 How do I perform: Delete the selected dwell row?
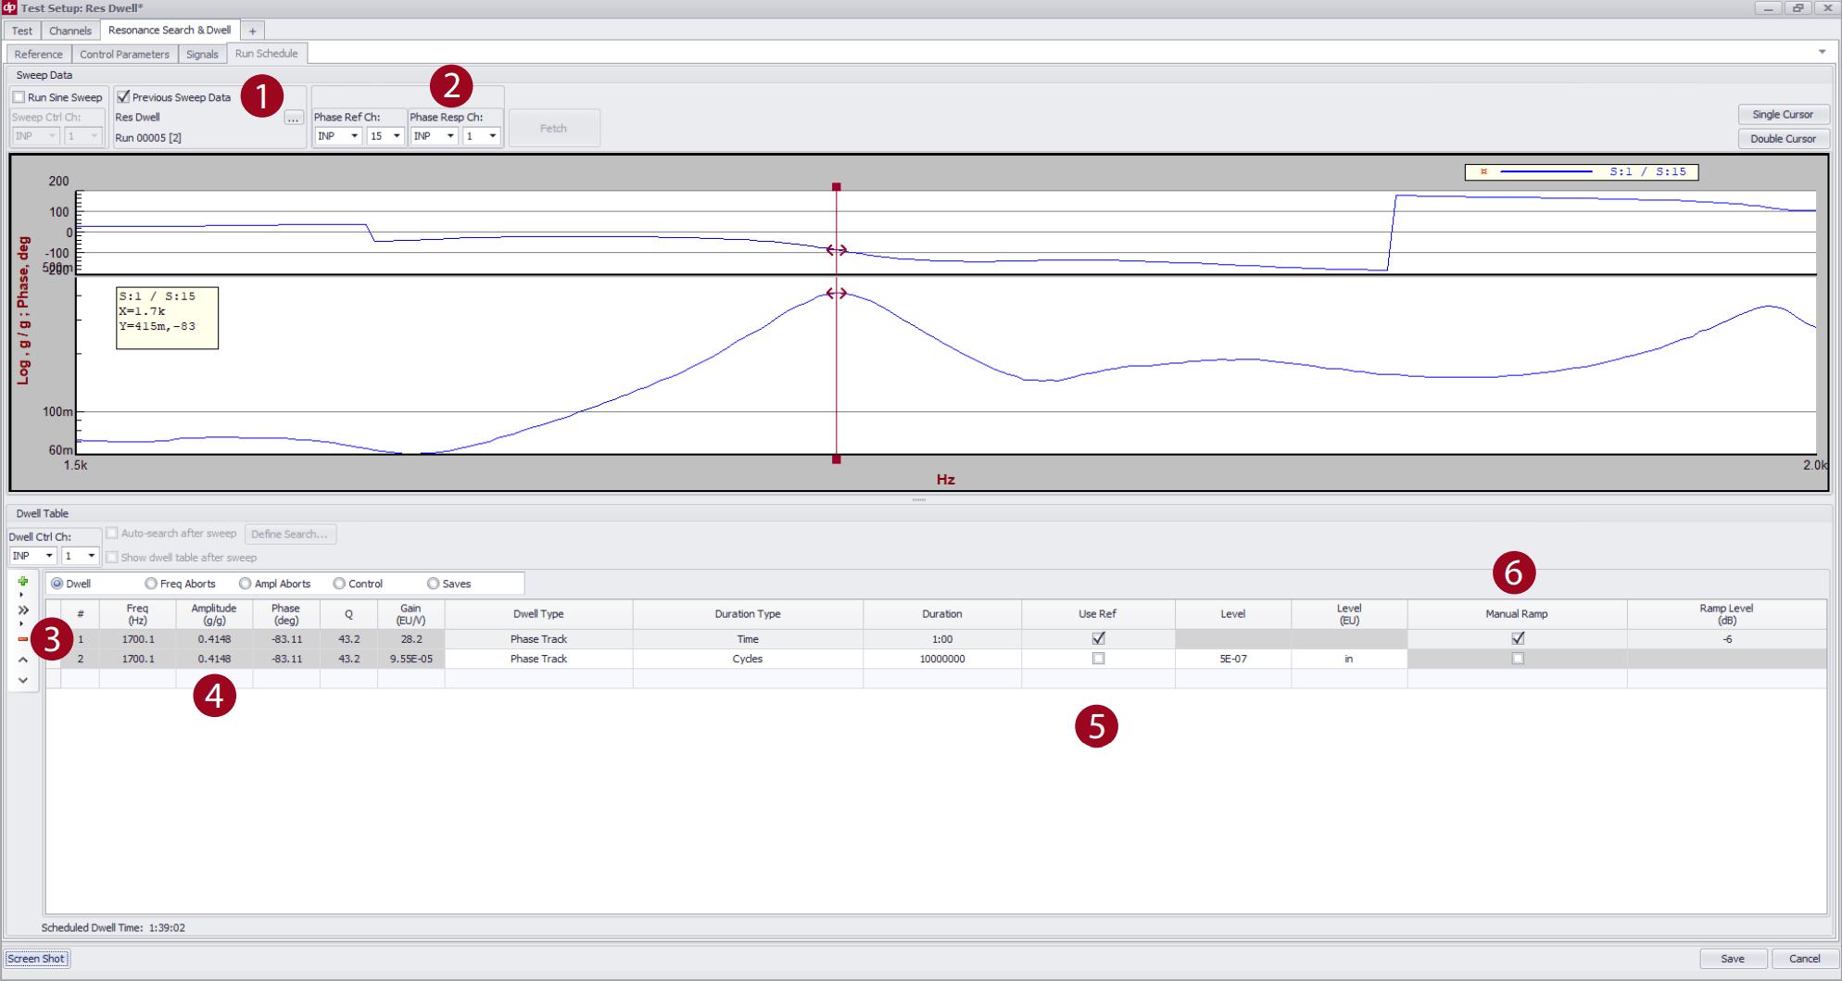23,639
